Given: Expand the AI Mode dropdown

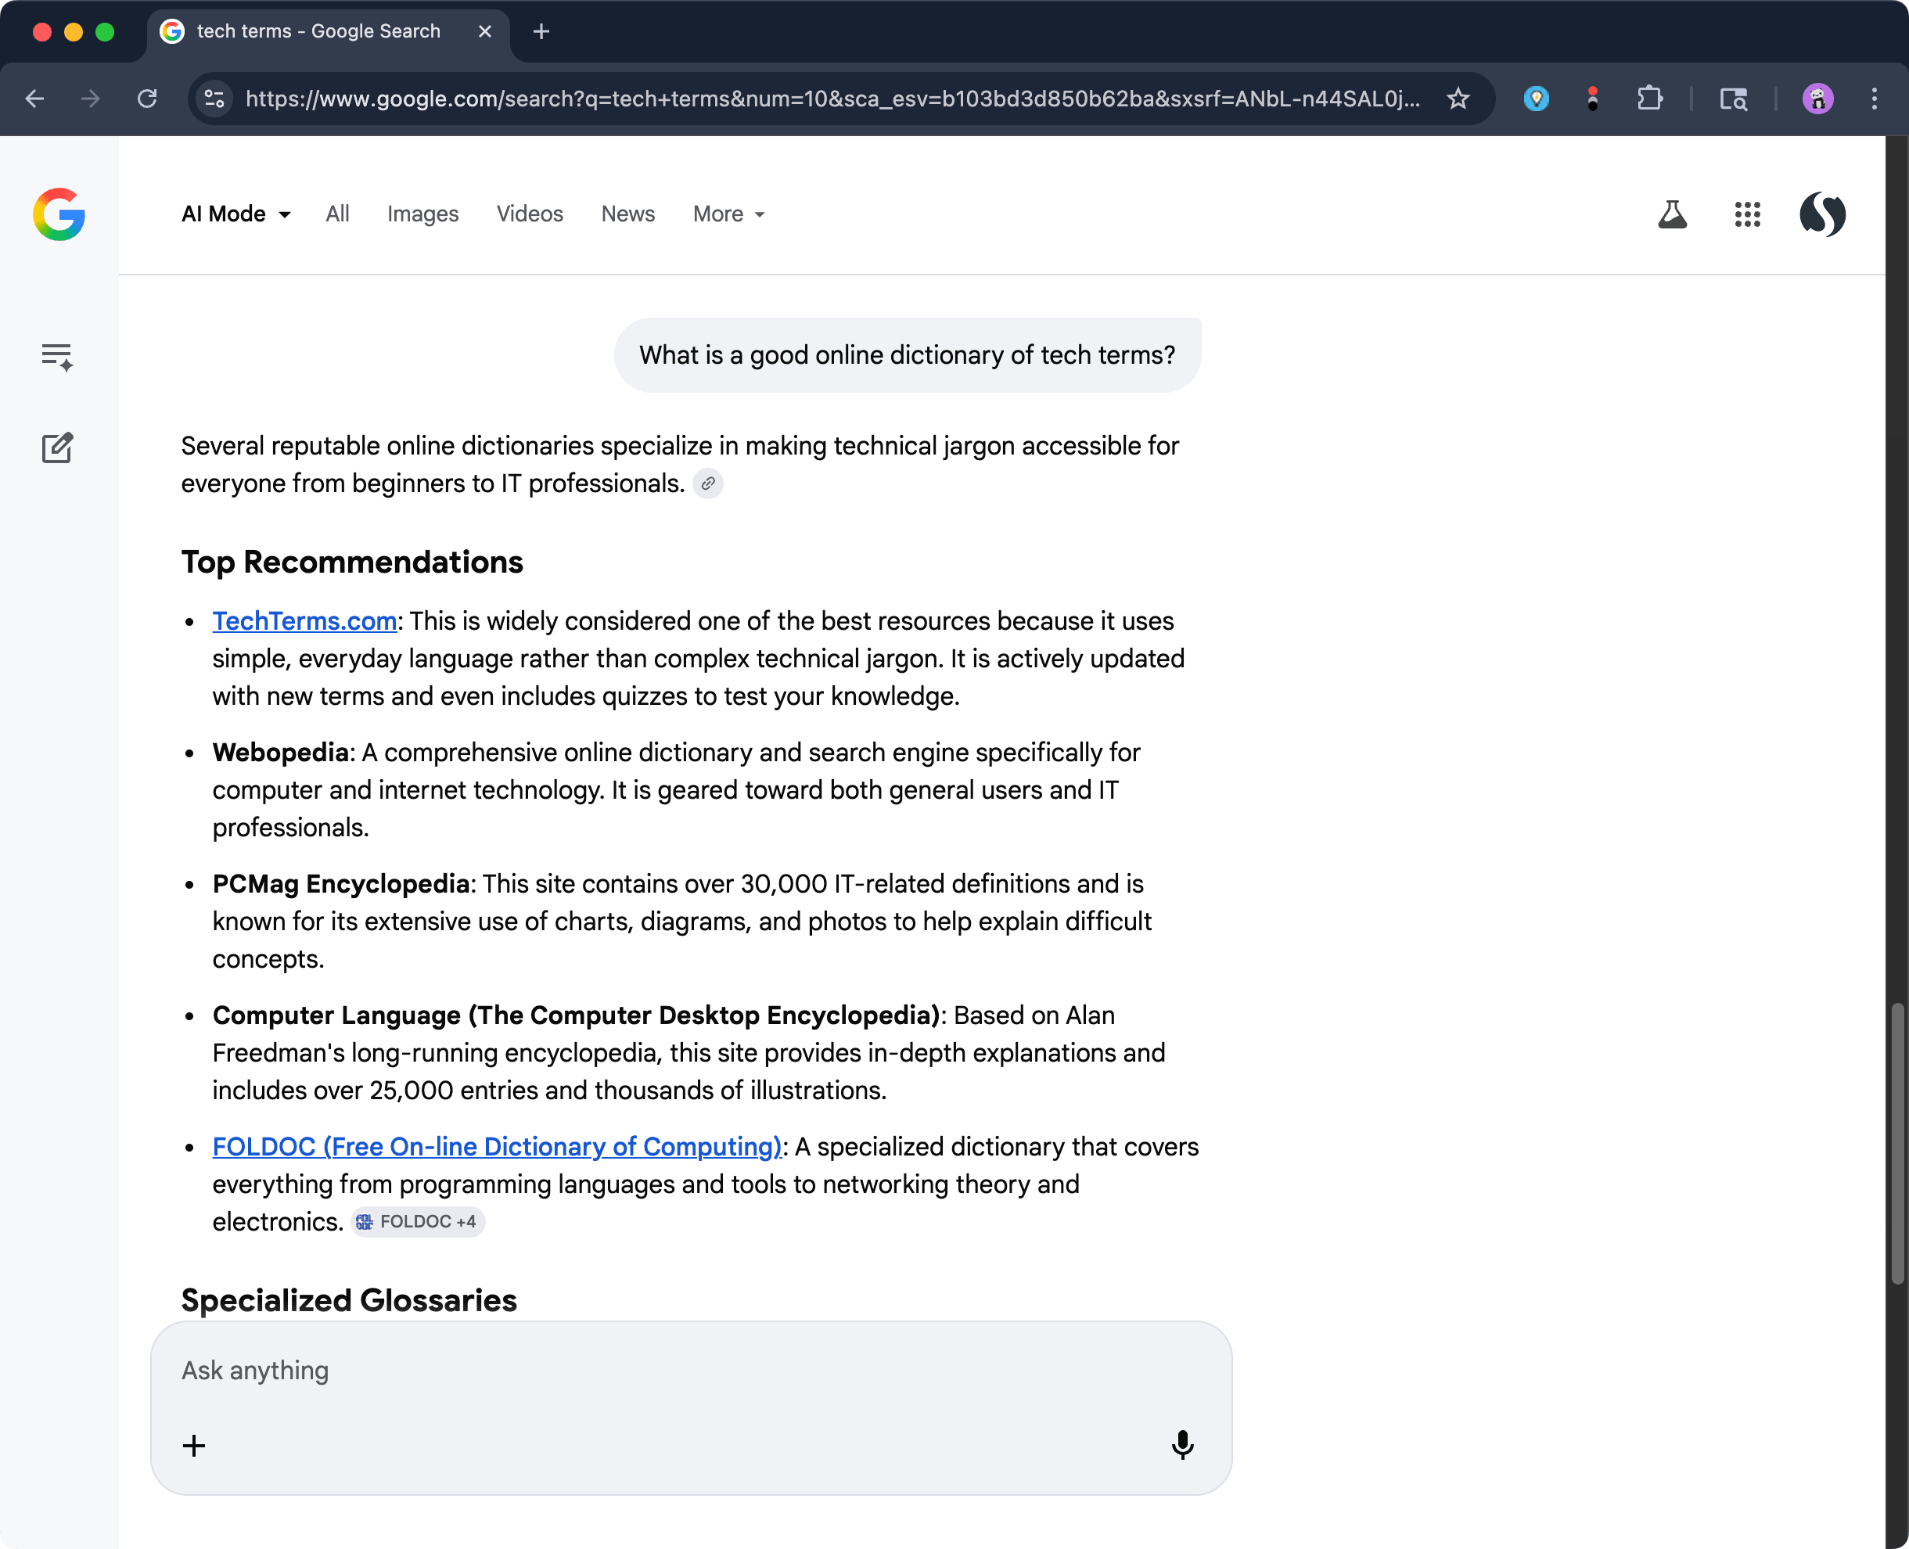Looking at the screenshot, I should (x=235, y=214).
